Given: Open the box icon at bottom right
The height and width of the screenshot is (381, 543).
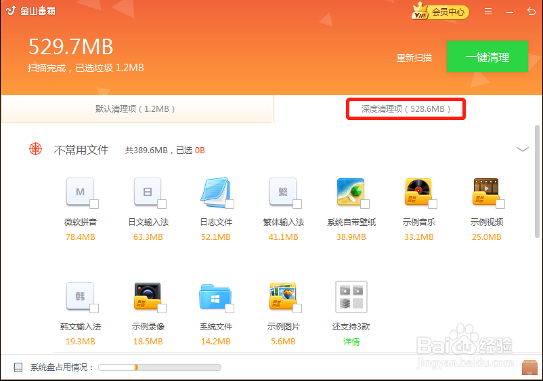Looking at the screenshot, I should pos(529,367).
